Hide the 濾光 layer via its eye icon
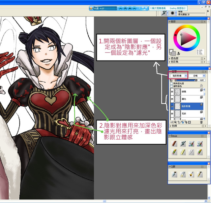 coord(172,99)
